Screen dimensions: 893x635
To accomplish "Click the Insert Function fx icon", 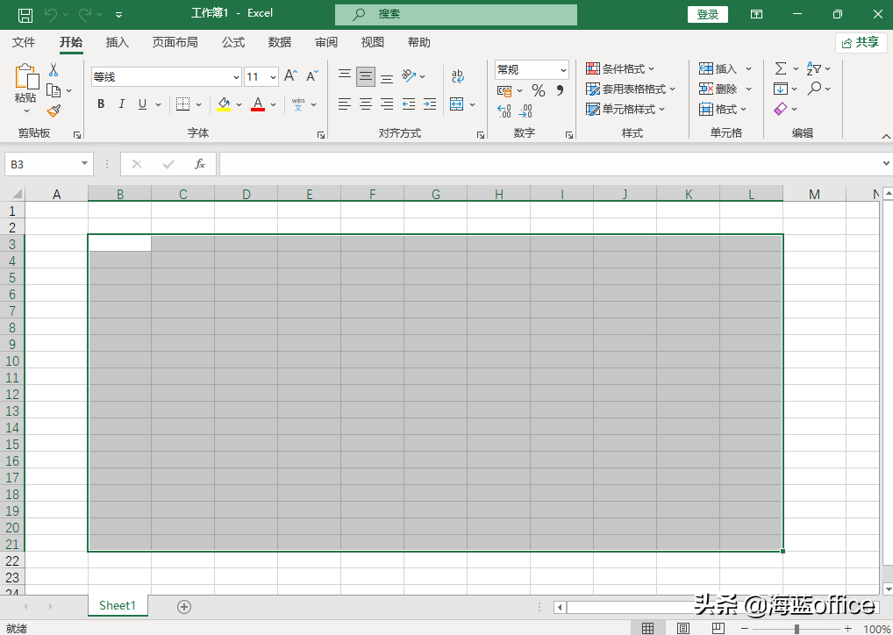I will point(200,164).
